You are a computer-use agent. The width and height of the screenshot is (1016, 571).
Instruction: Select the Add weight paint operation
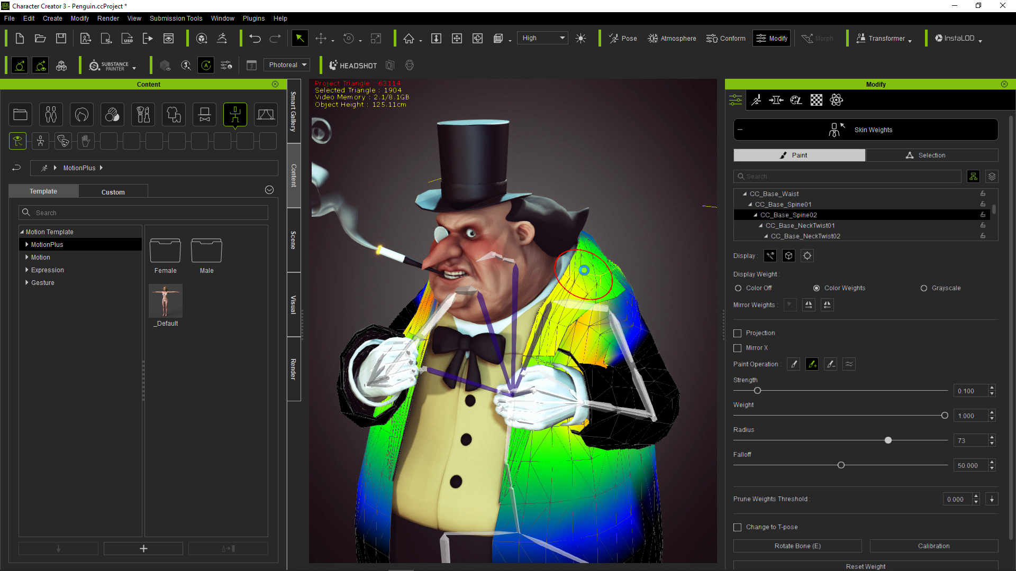tap(812, 364)
